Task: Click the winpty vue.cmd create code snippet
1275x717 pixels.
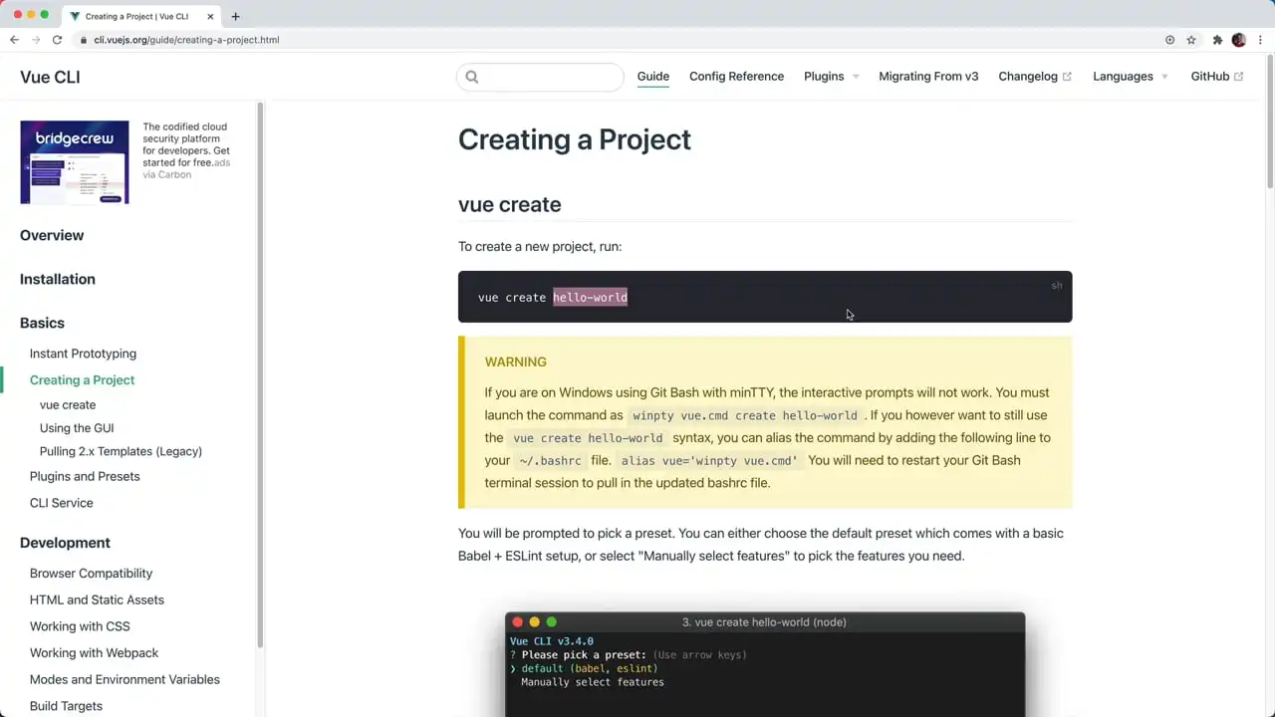Action: coord(744,415)
